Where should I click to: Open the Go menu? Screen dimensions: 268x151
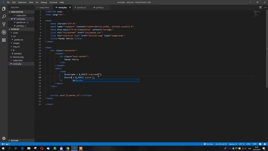(x=37, y=3)
